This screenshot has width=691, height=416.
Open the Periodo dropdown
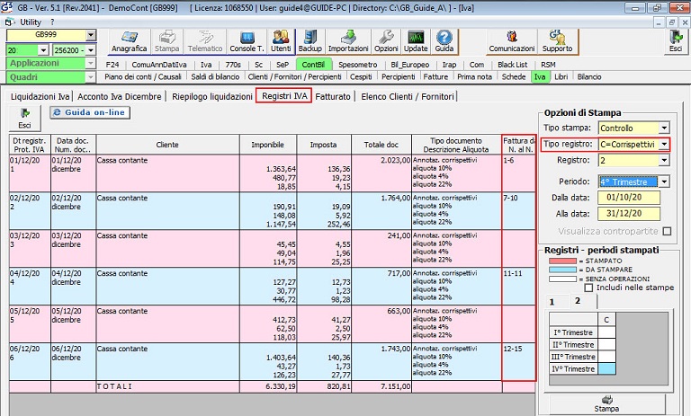(664, 181)
